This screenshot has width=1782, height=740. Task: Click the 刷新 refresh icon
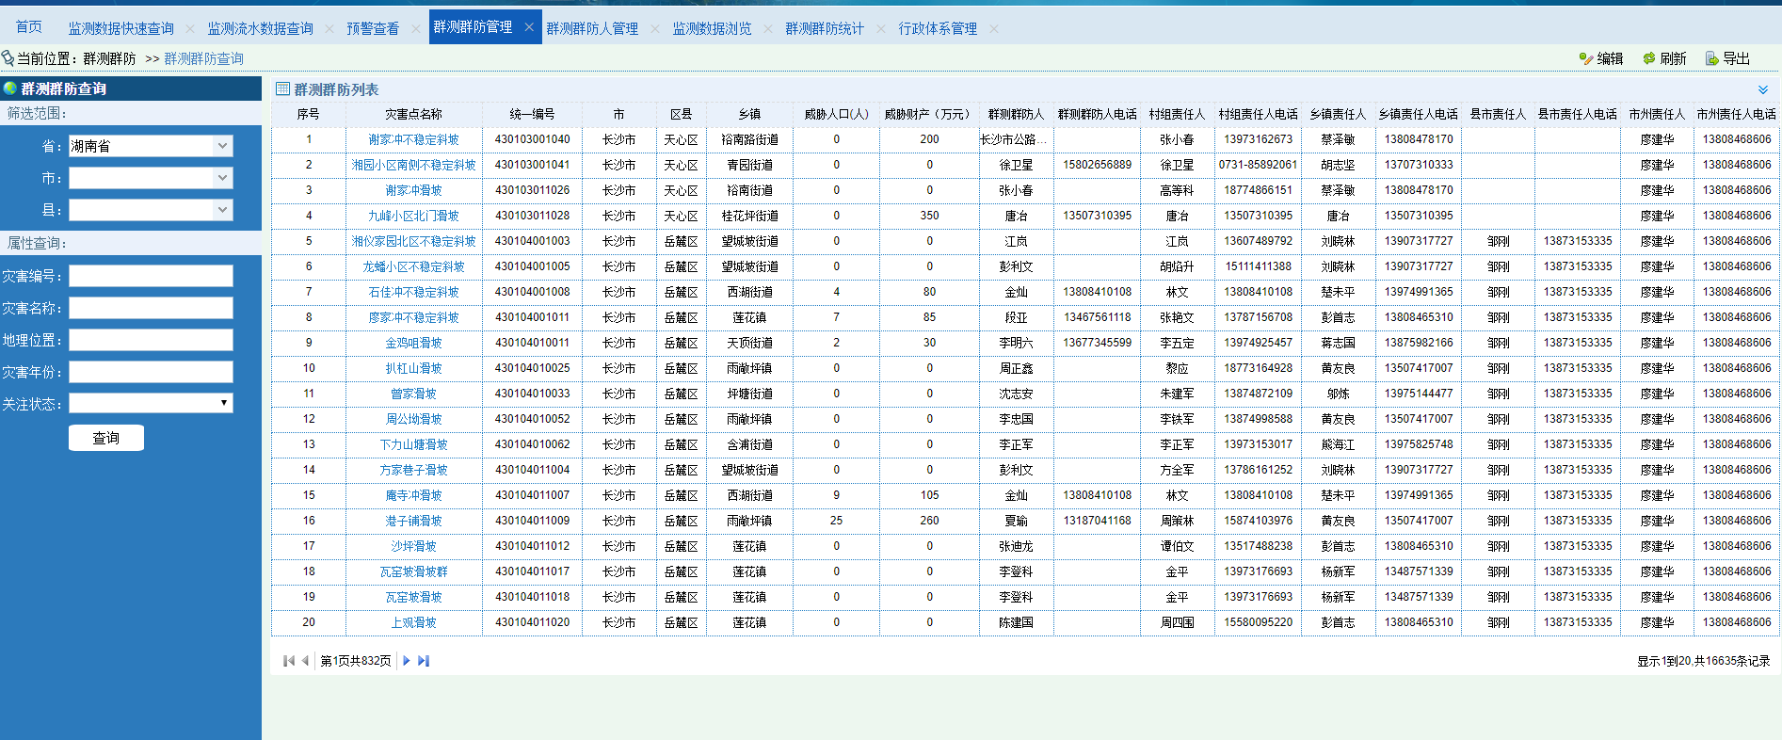pos(1649,58)
